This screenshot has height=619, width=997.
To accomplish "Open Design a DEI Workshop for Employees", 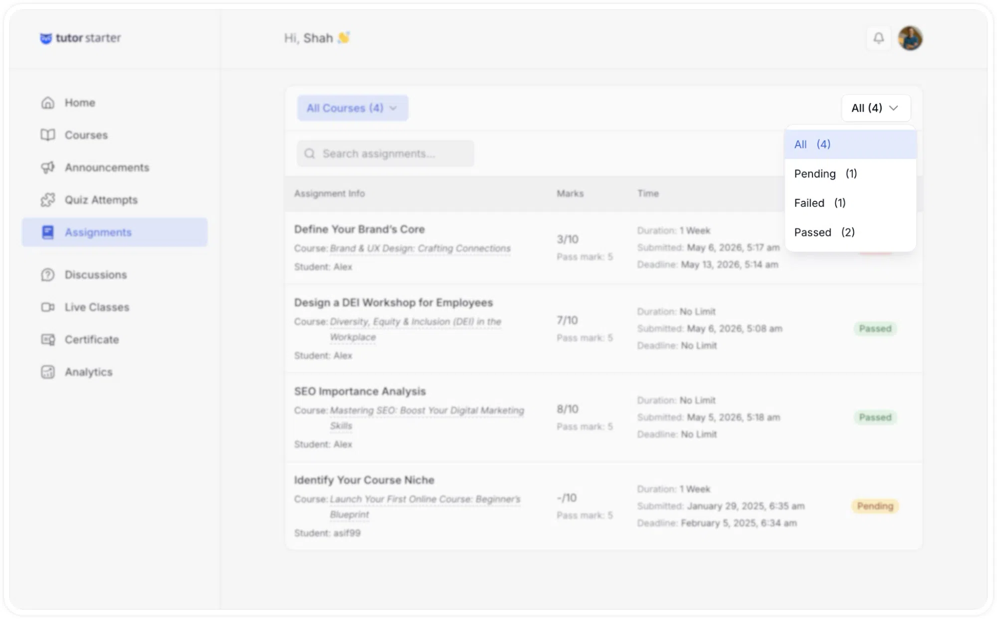I will pyautogui.click(x=394, y=303).
